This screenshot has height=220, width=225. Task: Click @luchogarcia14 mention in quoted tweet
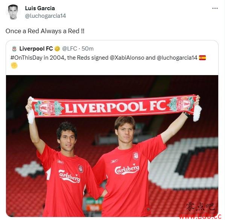click(177, 58)
